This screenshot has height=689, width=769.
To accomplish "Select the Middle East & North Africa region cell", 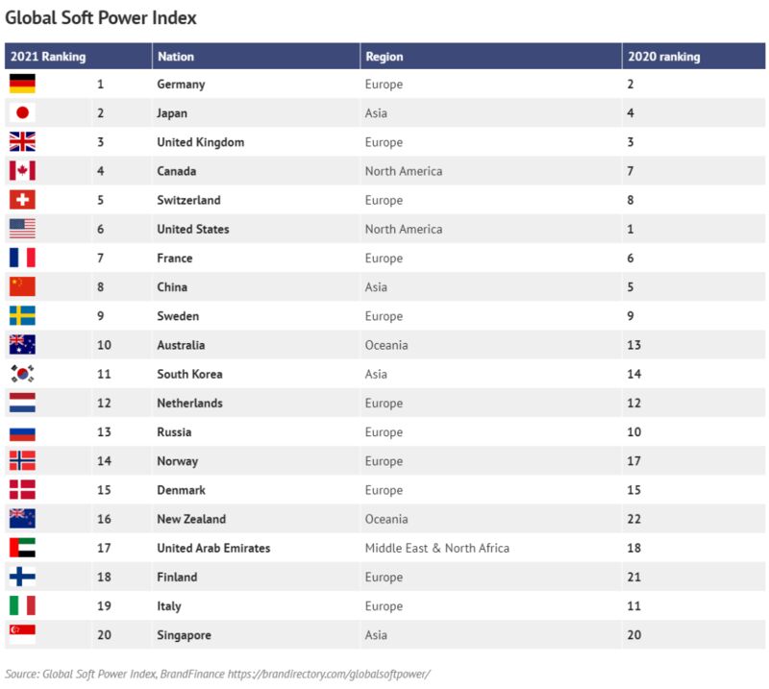I will click(437, 548).
